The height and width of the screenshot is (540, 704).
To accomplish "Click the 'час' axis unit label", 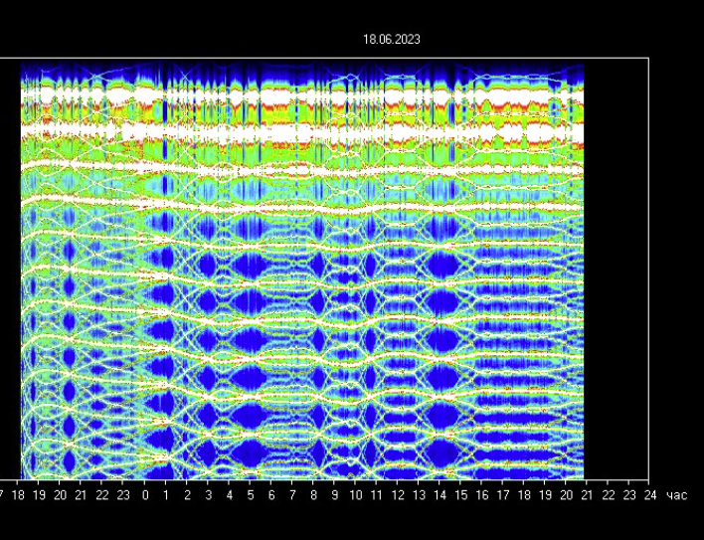I will (677, 495).
